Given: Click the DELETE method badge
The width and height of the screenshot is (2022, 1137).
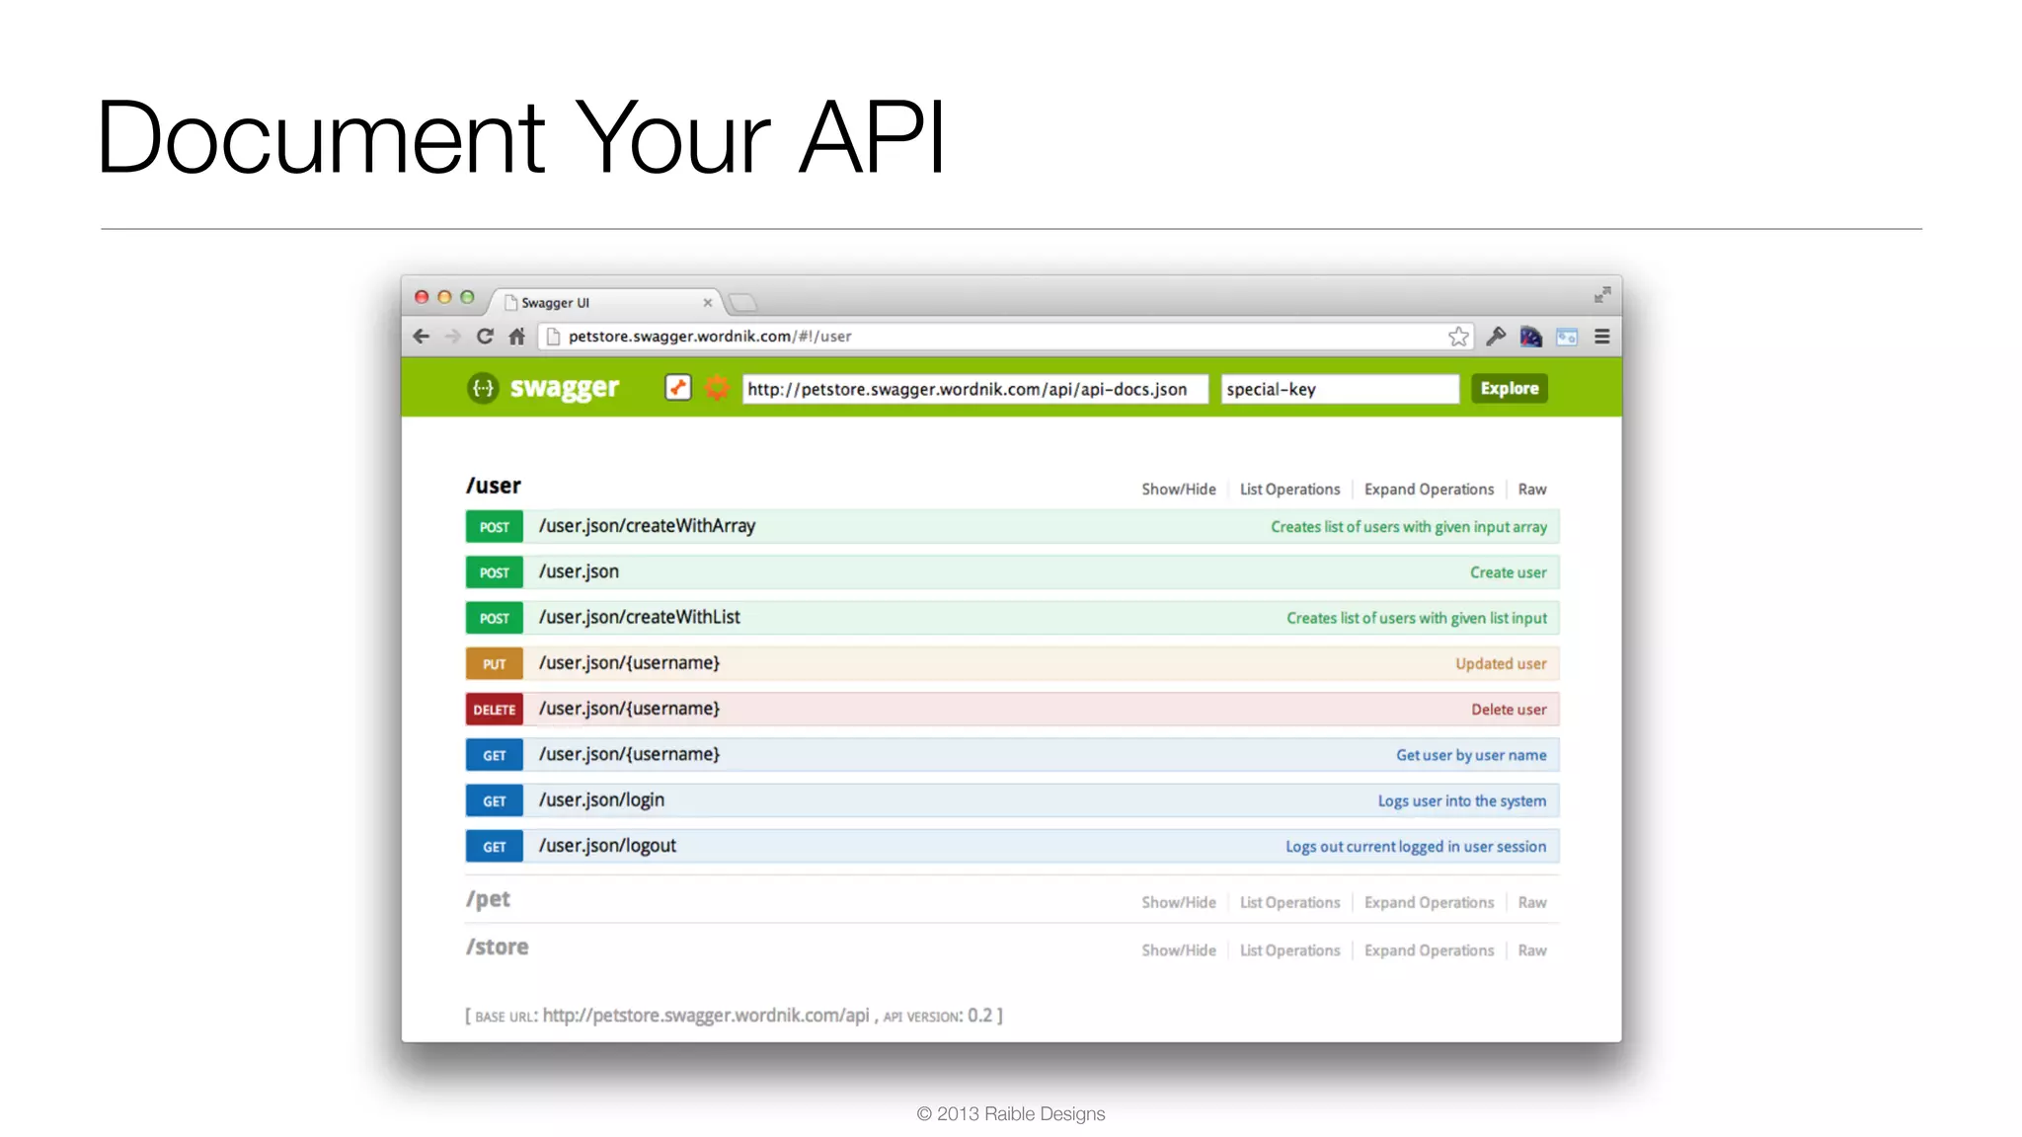Looking at the screenshot, I should pos(494,710).
